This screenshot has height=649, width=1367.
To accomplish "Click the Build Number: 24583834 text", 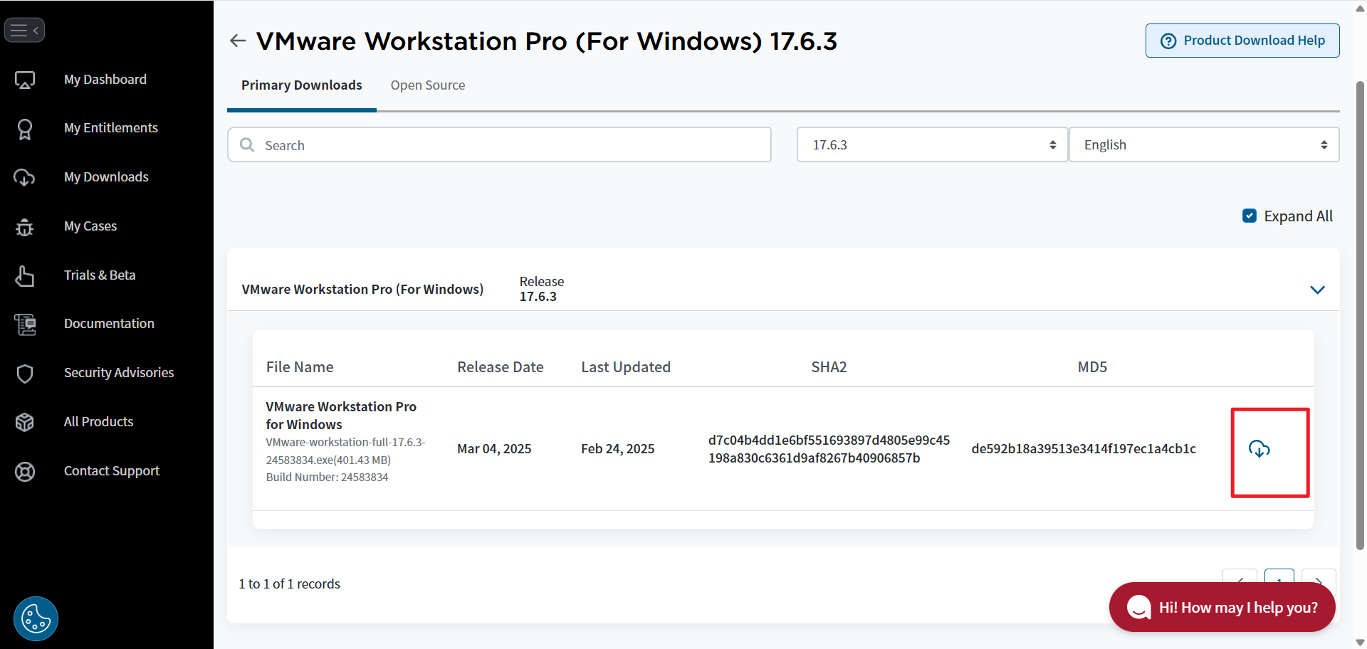I will pyautogui.click(x=328, y=477).
